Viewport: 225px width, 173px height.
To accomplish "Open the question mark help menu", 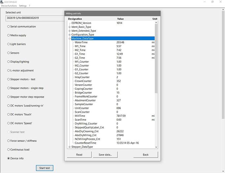I will (x=29, y=6).
